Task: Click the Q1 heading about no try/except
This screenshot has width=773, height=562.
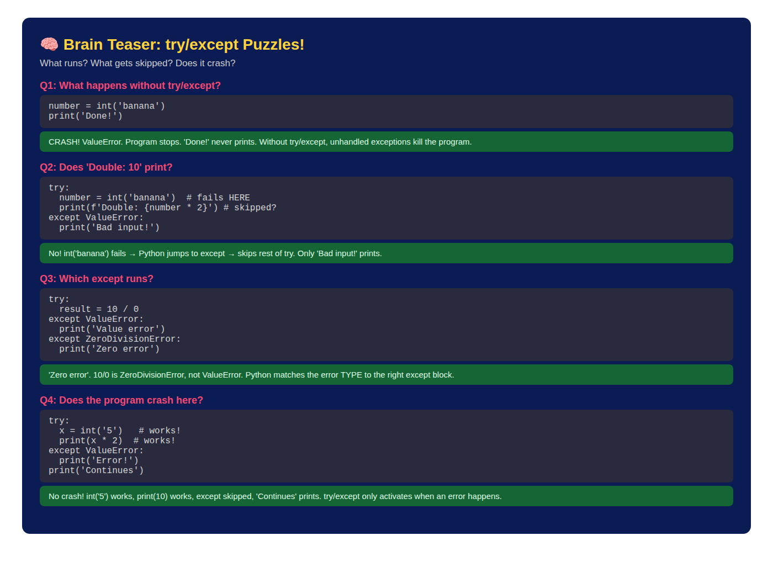Action: click(x=130, y=86)
